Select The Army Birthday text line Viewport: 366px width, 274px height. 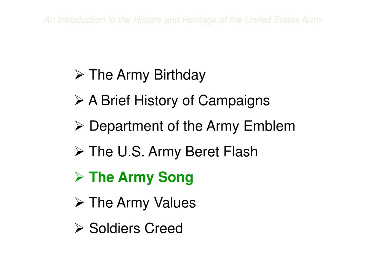[x=147, y=75]
